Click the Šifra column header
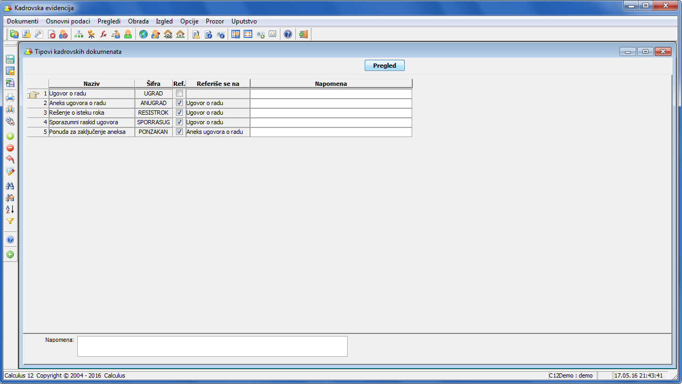682x384 pixels. click(x=154, y=84)
